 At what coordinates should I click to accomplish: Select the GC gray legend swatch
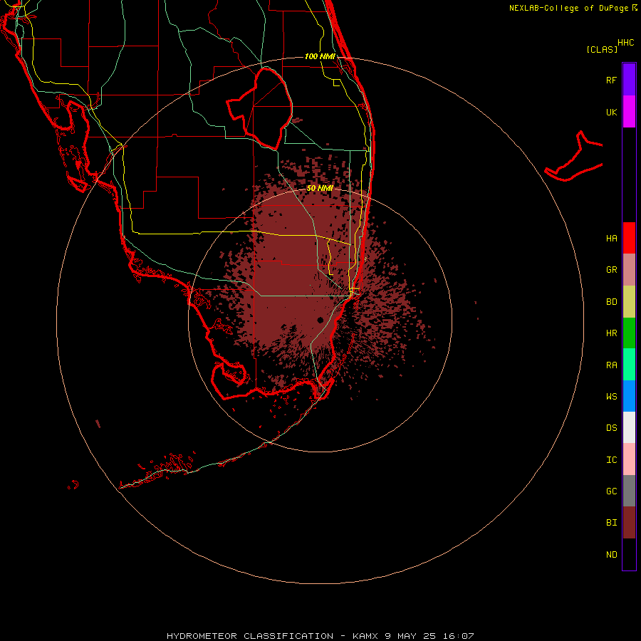(629, 491)
